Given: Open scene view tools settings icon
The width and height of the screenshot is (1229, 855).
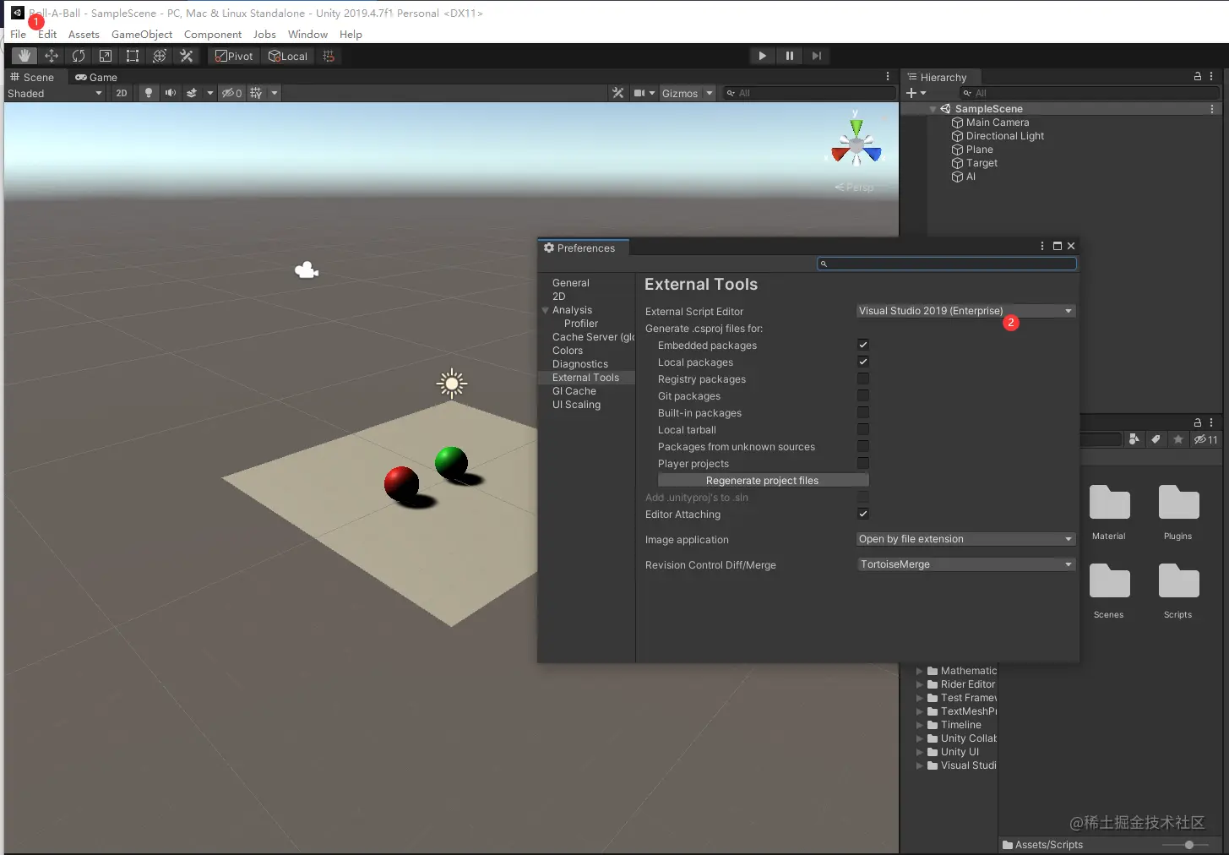Looking at the screenshot, I should point(618,93).
